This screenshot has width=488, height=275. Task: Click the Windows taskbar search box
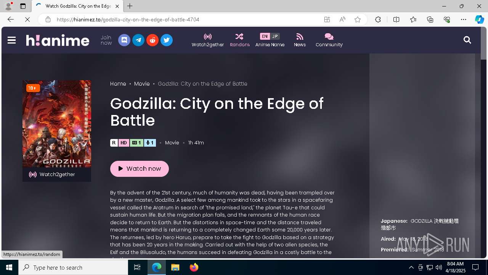click(73, 267)
